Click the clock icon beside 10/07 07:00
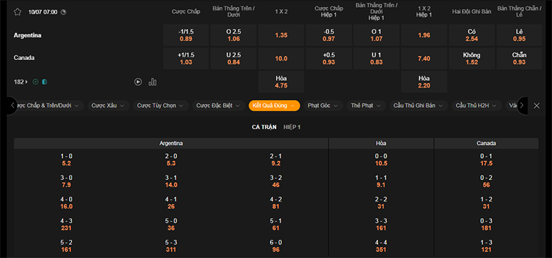 point(63,12)
